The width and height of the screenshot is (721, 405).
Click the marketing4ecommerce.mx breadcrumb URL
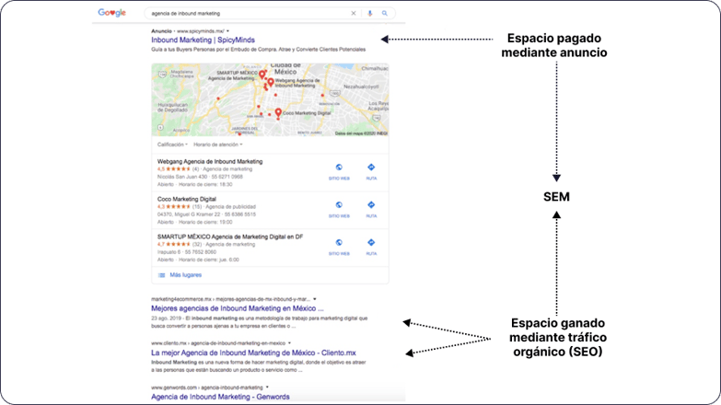click(x=230, y=299)
